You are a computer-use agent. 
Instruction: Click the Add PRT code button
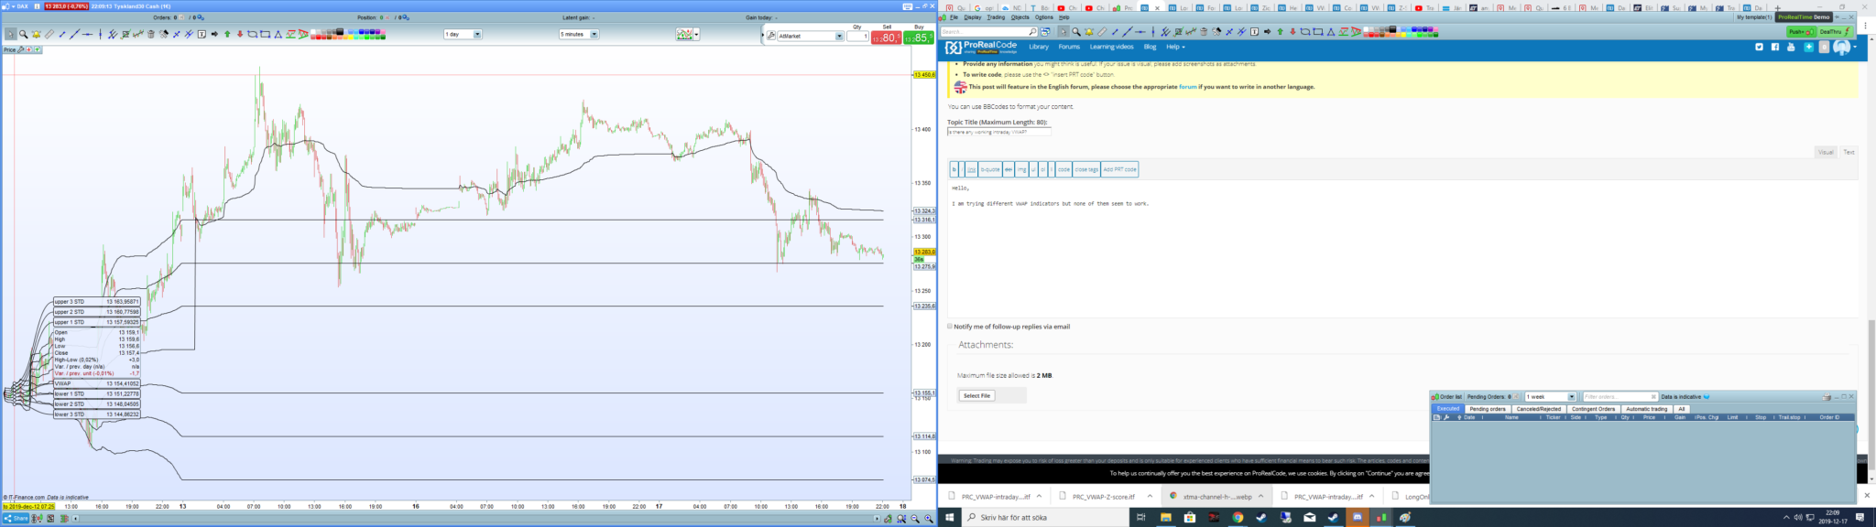pos(1119,169)
